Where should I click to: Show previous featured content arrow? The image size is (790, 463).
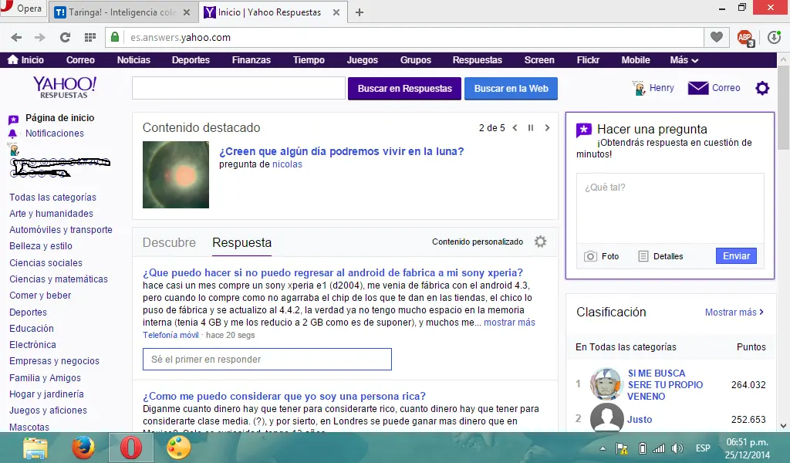point(515,128)
